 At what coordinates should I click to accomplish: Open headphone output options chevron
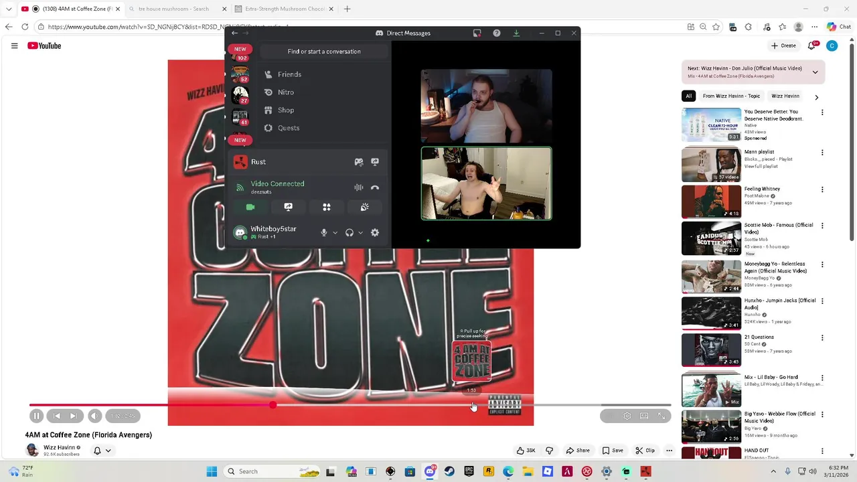pyautogui.click(x=360, y=233)
